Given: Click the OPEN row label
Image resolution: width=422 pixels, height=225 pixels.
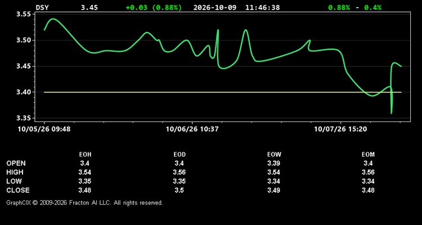Looking at the screenshot, I should point(16,163).
